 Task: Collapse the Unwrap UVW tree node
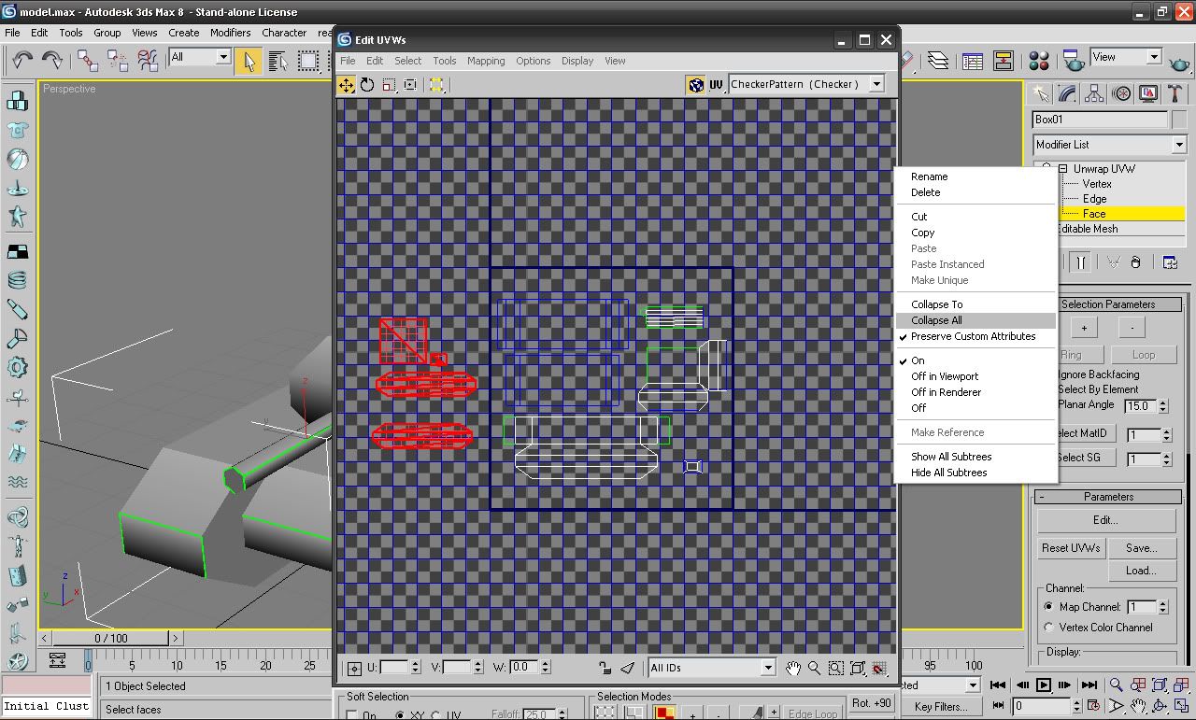click(x=1063, y=169)
